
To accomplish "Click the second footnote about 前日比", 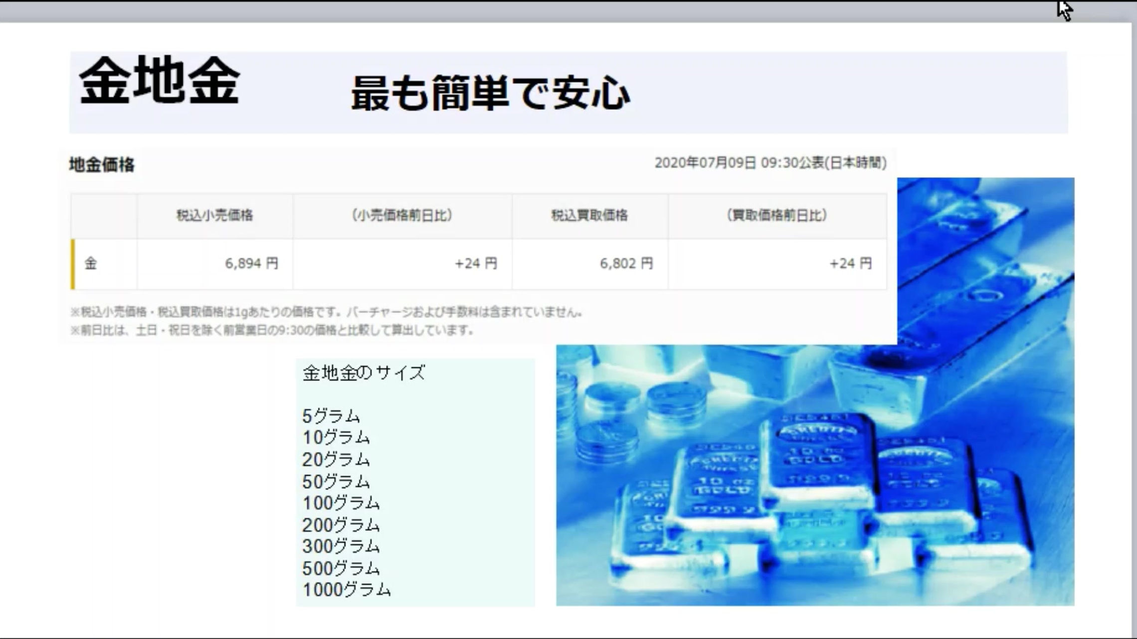I will [272, 330].
